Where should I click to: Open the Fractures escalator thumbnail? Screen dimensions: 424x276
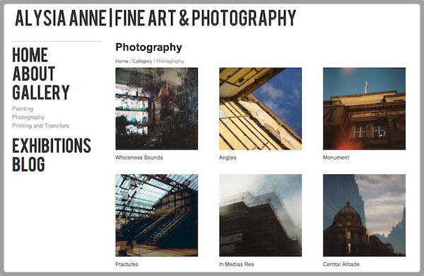tap(157, 215)
